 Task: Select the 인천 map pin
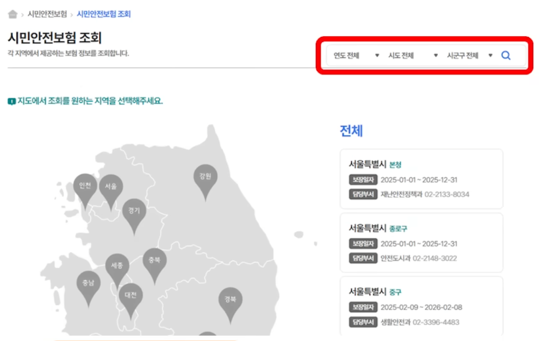(x=85, y=191)
